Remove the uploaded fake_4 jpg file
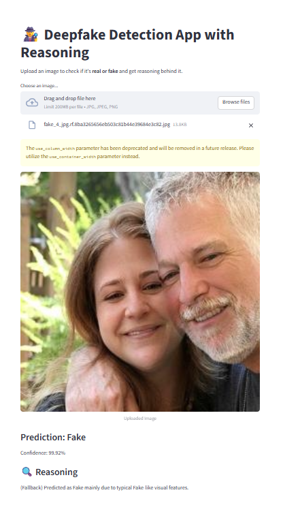Screen dimensions: 300x516 pyautogui.click(x=251, y=125)
